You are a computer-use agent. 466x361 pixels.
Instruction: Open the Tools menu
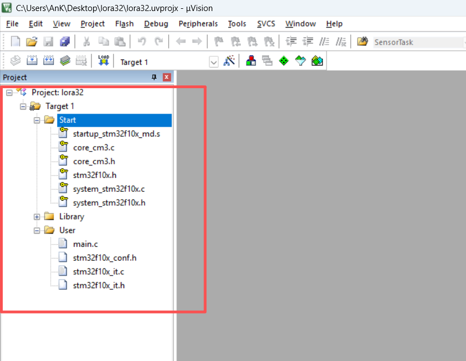click(x=237, y=24)
